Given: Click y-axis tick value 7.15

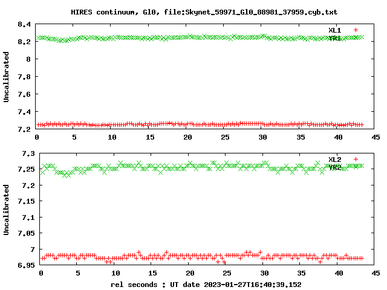Looking at the screenshot, I should (27, 201).
